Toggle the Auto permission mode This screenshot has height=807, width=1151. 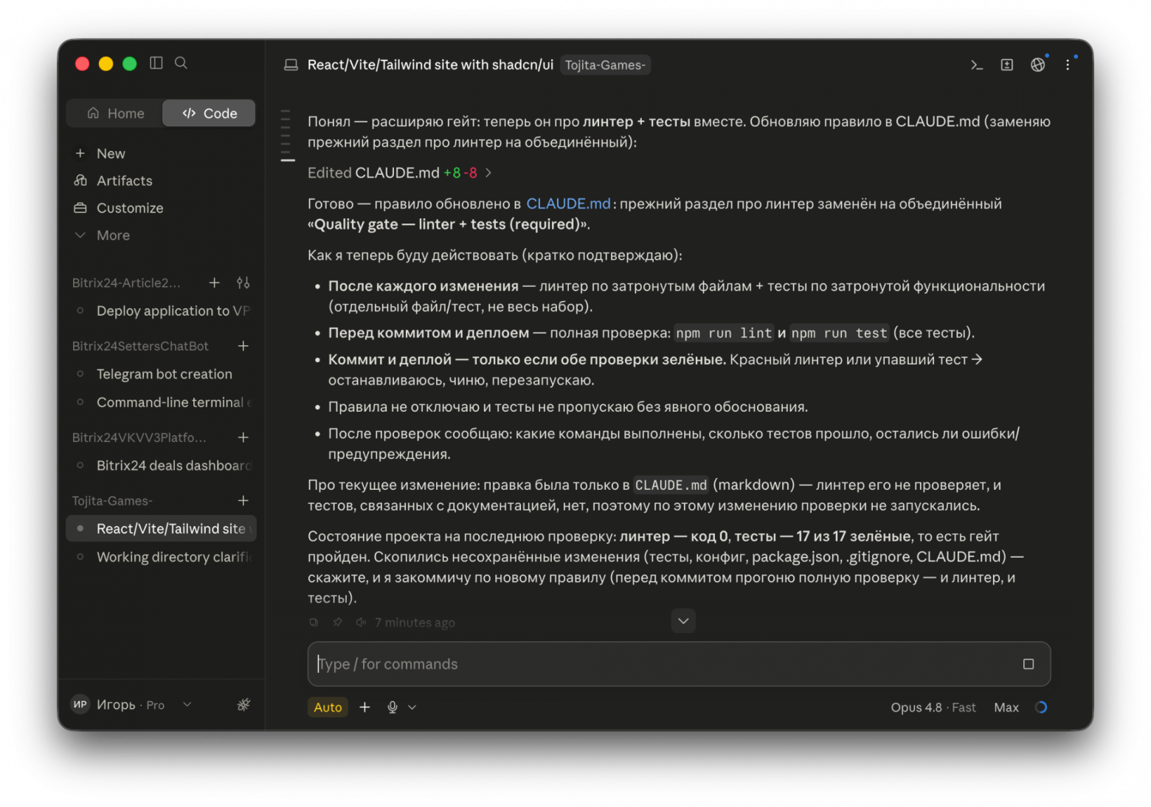(328, 707)
